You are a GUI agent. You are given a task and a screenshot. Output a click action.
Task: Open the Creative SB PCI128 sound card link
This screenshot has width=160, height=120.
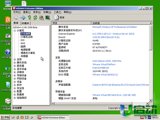pyautogui.click(x=121, y=85)
